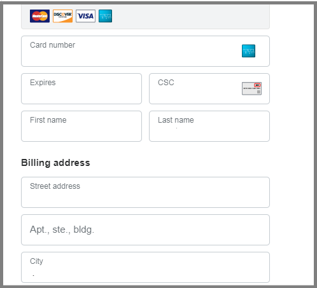
Task: Select the CSC security code field
Action: point(209,88)
